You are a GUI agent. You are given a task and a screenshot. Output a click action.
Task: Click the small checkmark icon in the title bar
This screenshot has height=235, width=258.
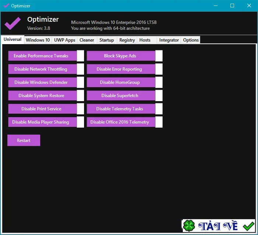6,6
